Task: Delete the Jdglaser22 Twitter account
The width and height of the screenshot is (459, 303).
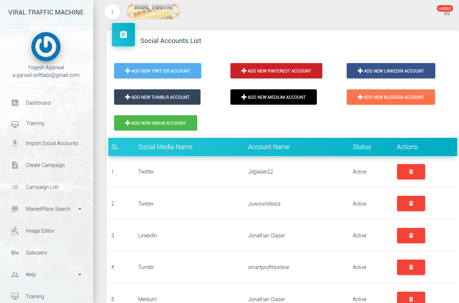Action: 411,172
